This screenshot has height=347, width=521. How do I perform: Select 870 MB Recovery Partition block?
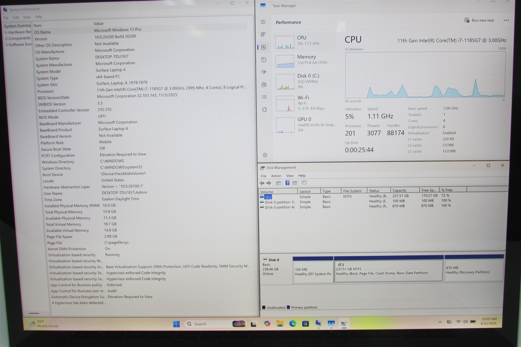click(474, 268)
